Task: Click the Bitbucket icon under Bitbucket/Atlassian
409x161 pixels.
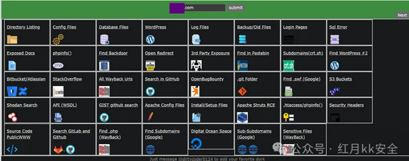Action: point(12,91)
